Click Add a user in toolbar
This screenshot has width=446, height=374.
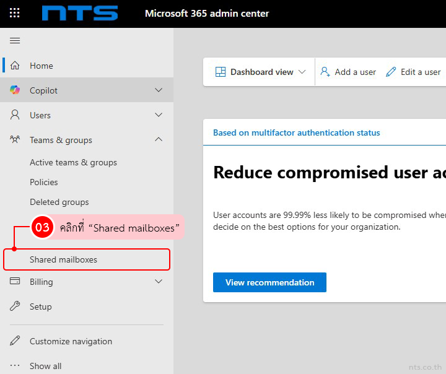(348, 72)
